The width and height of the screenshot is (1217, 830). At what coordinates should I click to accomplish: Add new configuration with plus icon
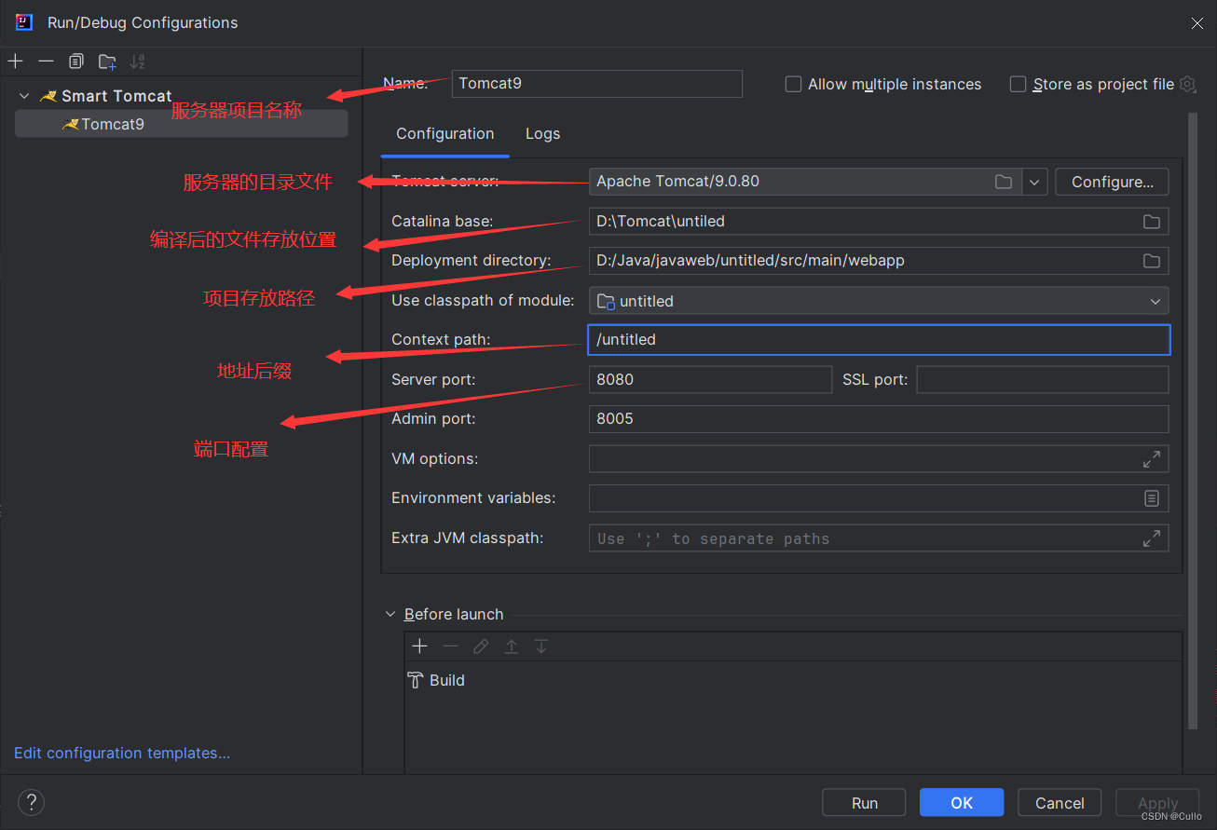click(15, 61)
